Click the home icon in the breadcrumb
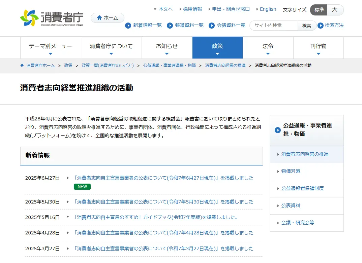 tap(22, 65)
